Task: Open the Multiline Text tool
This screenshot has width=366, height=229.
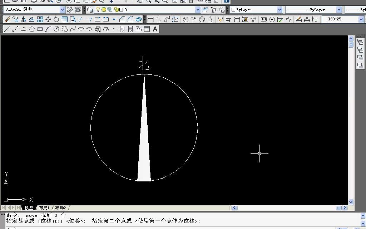Action: tap(155, 29)
